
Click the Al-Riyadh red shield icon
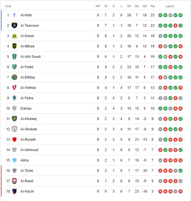coord(14,139)
